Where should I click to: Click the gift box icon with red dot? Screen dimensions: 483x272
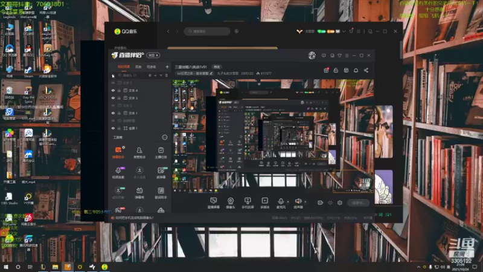326,70
